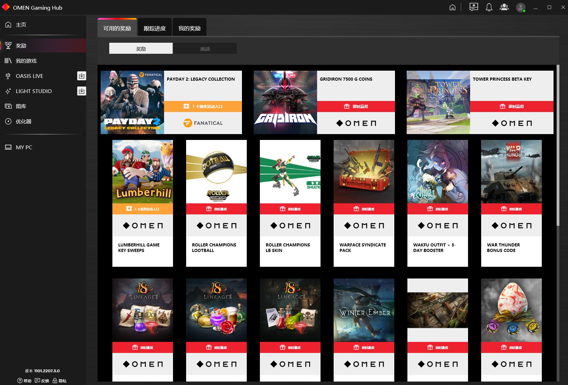The image size is (568, 385).
Task: Open Lumberhill game artwork
Action: pyautogui.click(x=143, y=172)
